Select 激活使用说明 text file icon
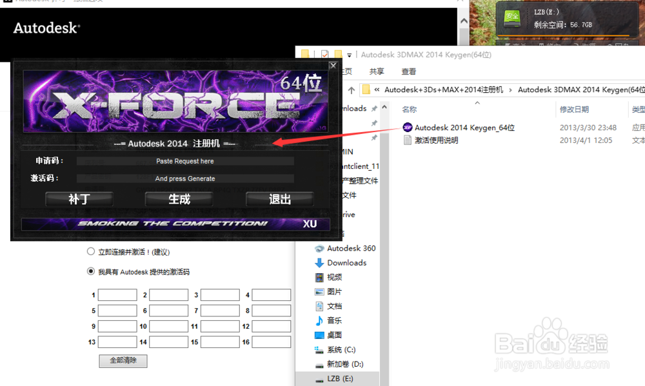This screenshot has width=645, height=386. coord(407,140)
